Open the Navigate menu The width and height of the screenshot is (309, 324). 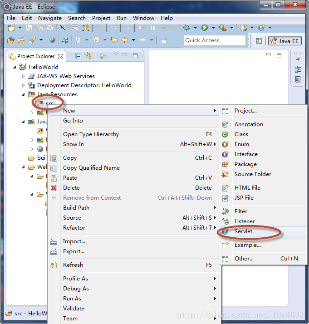tap(50, 18)
